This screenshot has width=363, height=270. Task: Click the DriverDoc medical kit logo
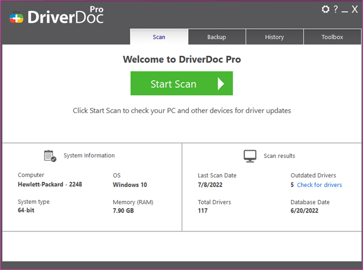[x=16, y=18]
